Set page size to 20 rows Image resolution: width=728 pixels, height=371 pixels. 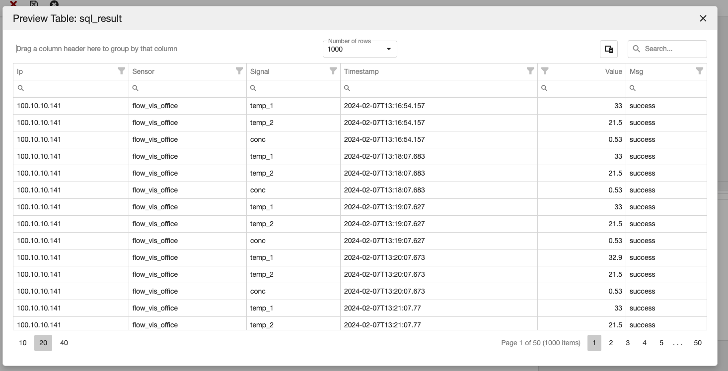coord(43,343)
